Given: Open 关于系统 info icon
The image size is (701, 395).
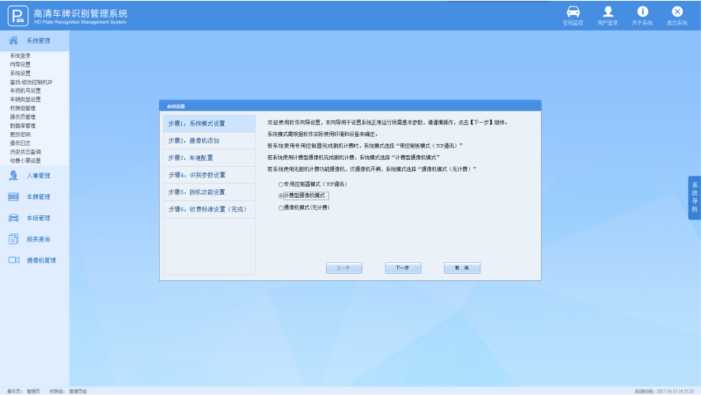Looking at the screenshot, I should click(x=642, y=12).
